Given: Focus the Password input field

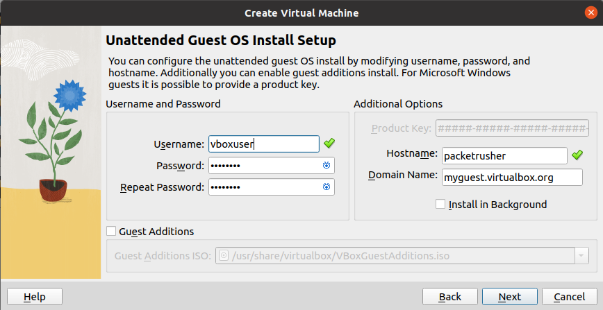Looking at the screenshot, I should (x=263, y=166).
